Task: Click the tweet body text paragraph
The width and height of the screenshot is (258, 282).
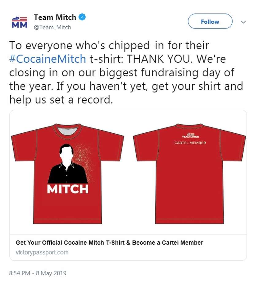Action: [126, 72]
